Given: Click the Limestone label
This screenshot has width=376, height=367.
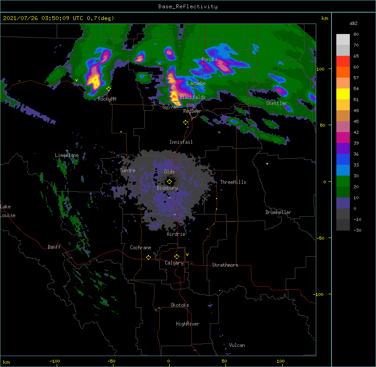Looking at the screenshot, I should pos(67,155).
